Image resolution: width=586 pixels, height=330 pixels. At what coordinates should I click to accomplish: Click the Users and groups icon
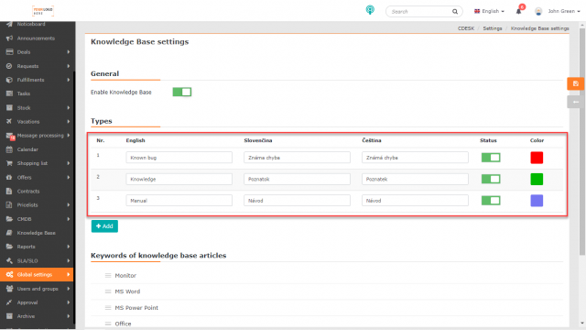tap(9, 289)
